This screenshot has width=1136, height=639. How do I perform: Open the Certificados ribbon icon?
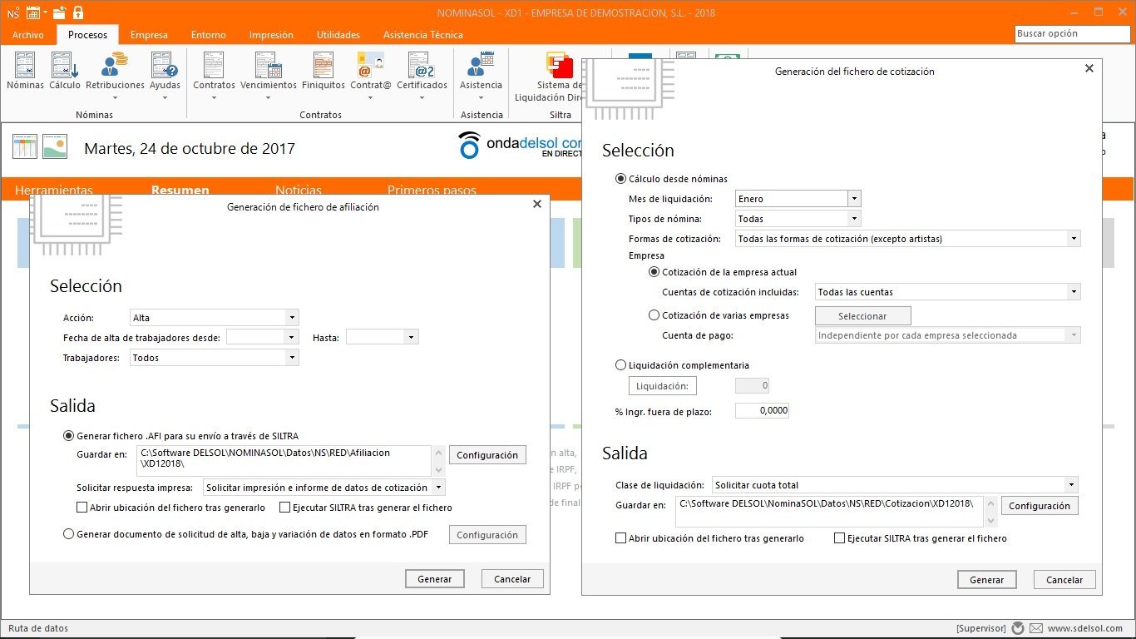point(422,77)
